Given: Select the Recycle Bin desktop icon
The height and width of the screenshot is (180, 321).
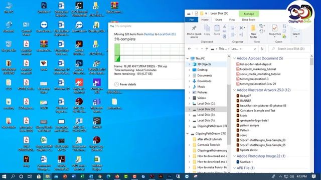Looking at the screenshot, I should tap(9, 46).
